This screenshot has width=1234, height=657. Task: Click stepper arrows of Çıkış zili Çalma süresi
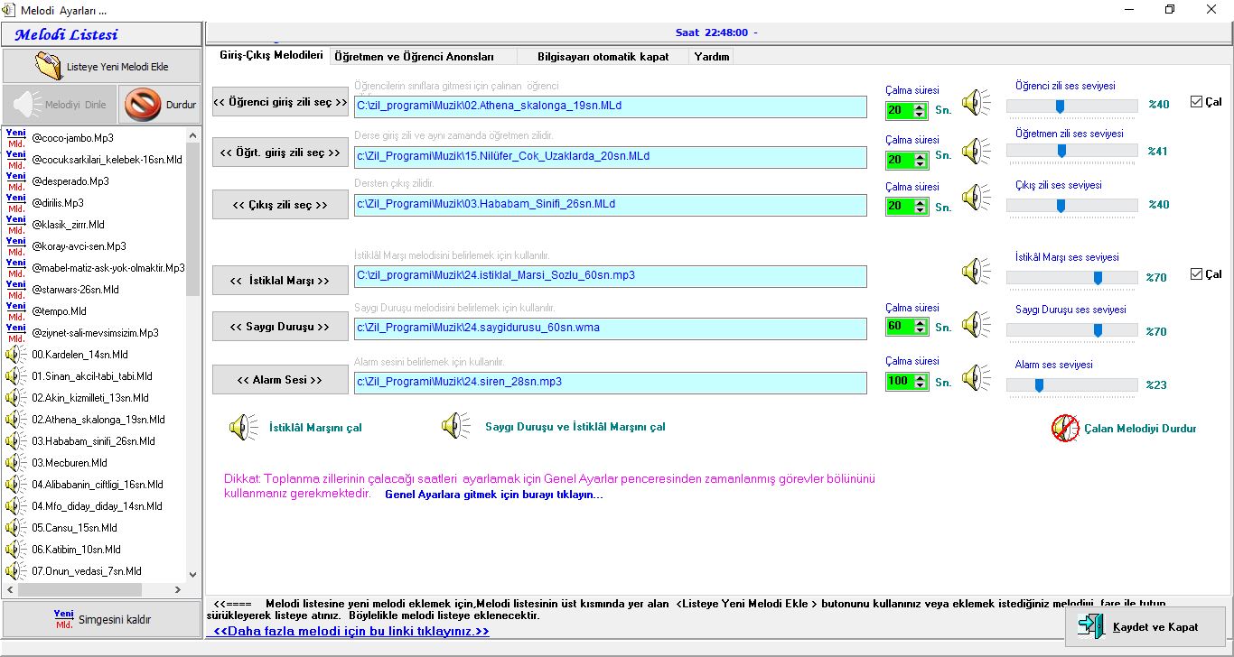920,207
